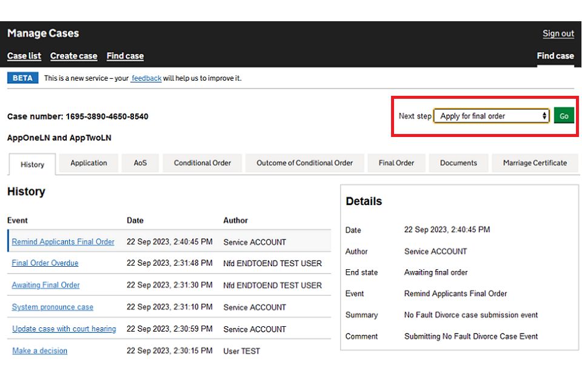Open the Next step dropdown
Image resolution: width=582 pixels, height=388 pixels.
491,116
